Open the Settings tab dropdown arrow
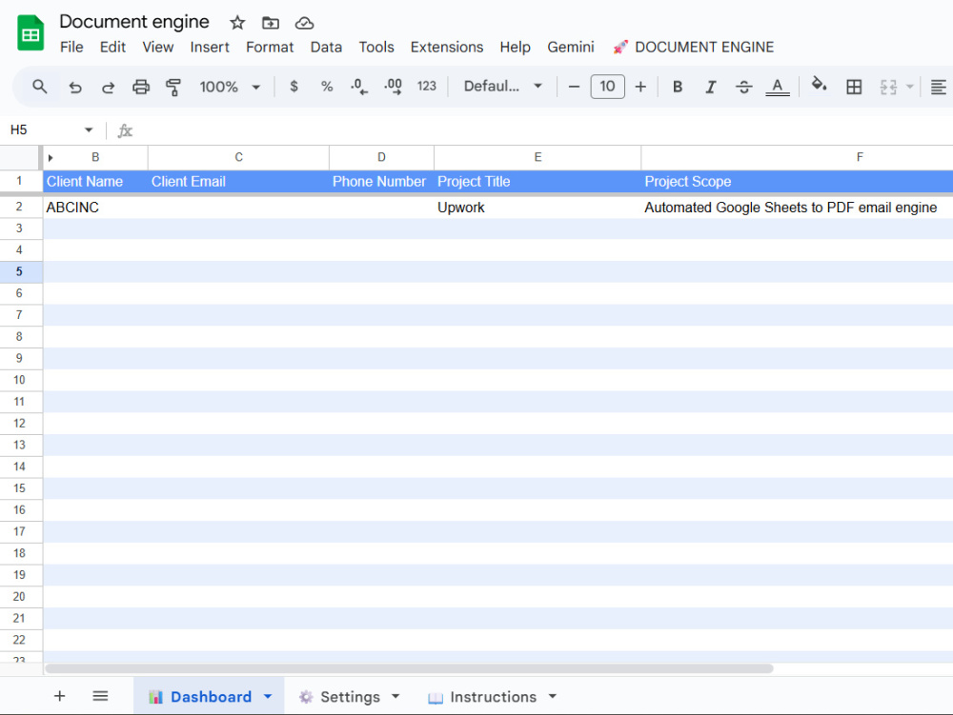This screenshot has width=953, height=715. point(395,696)
